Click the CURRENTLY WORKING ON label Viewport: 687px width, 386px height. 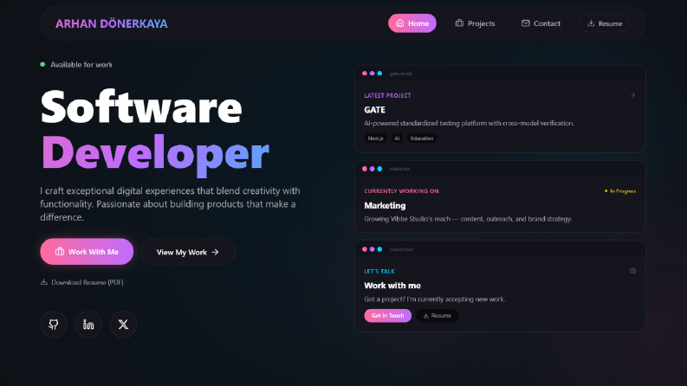point(401,190)
